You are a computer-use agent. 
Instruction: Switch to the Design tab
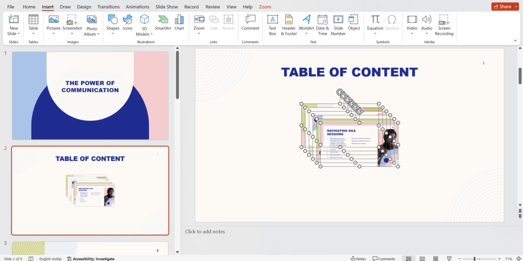[x=84, y=7]
